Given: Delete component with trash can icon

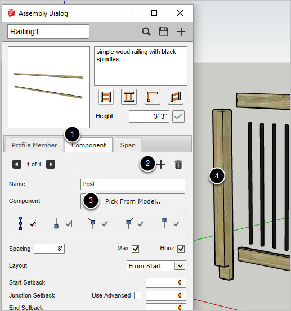Looking at the screenshot, I should pyautogui.click(x=178, y=164).
